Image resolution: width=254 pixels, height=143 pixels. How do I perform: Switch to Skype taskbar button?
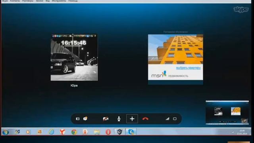click(x=131, y=132)
